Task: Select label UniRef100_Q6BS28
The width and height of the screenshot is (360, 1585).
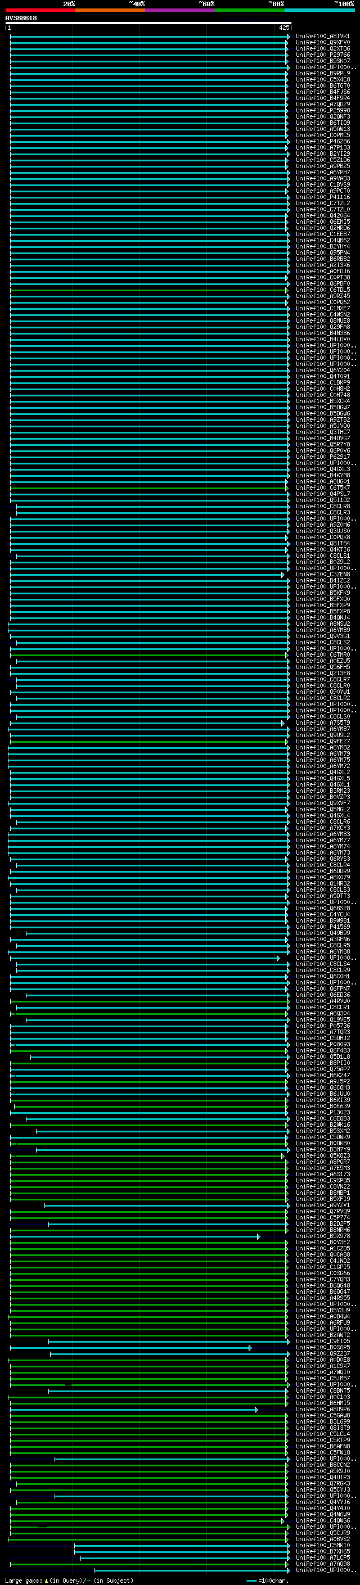Action: (323, 908)
